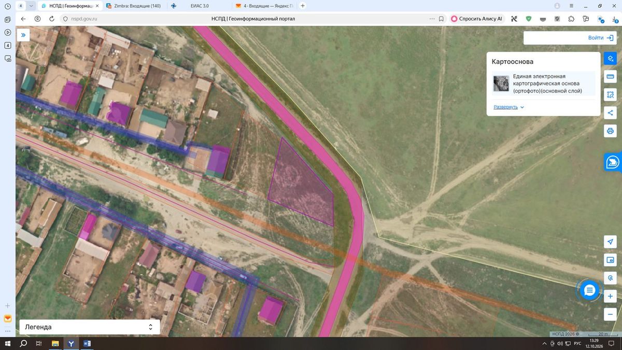Switch to the Zimbra: Входящие tab
Viewport: 622px width, 350px height.
click(135, 6)
